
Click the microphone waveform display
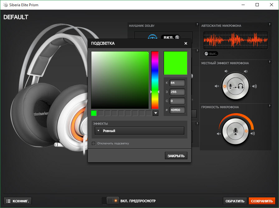pyautogui.click(x=236, y=41)
